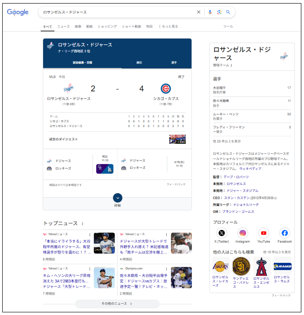
Task: Expand the 詳細 chevron button
Action: [118, 198]
